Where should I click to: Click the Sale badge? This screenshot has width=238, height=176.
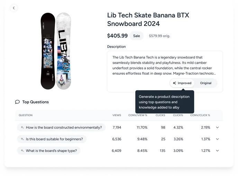click(x=137, y=36)
